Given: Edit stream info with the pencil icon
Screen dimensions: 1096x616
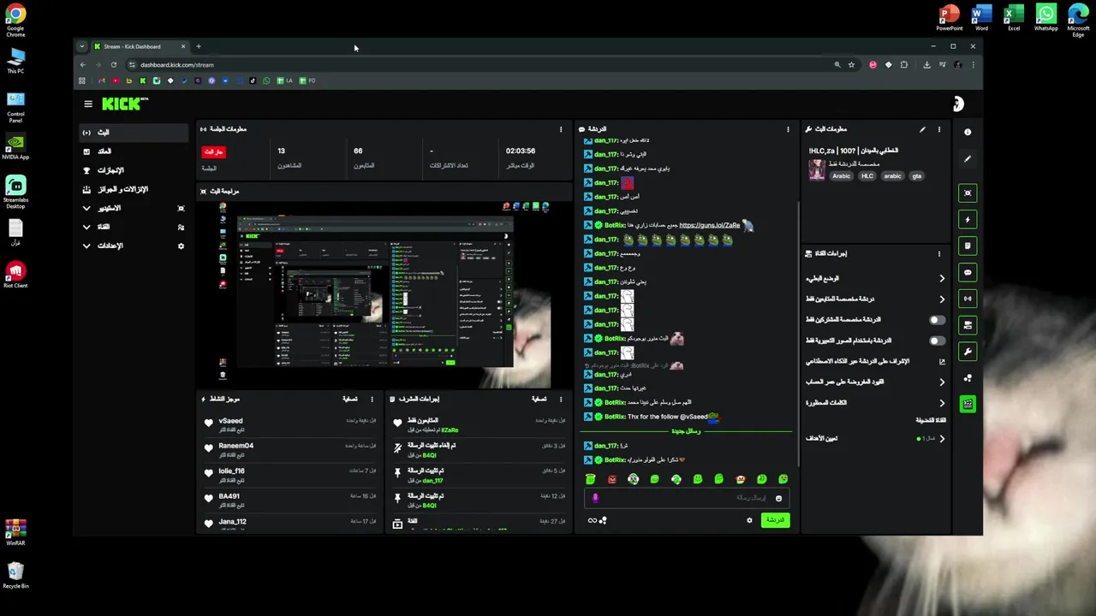Looking at the screenshot, I should click(x=922, y=129).
